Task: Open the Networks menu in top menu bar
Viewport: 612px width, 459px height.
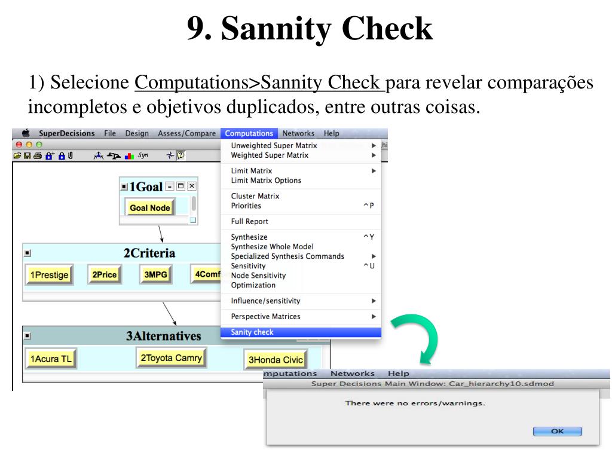Action: coord(298,133)
